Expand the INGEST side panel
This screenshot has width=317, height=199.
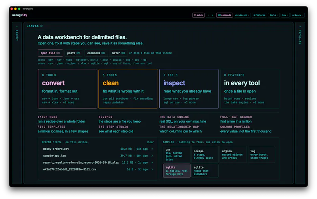pos(17,103)
